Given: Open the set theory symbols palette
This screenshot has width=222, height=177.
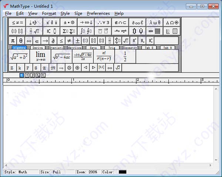Looking at the screenshot, I should click(x=120, y=22).
